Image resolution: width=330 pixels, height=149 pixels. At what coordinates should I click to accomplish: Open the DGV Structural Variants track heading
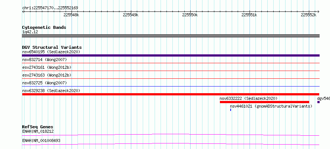pos(52,47)
